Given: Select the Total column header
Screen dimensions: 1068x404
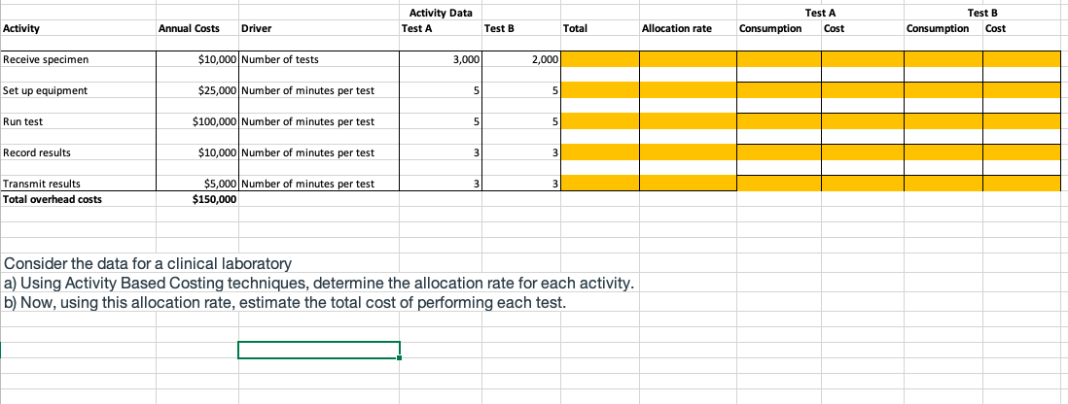Looking at the screenshot, I should tap(599, 28).
